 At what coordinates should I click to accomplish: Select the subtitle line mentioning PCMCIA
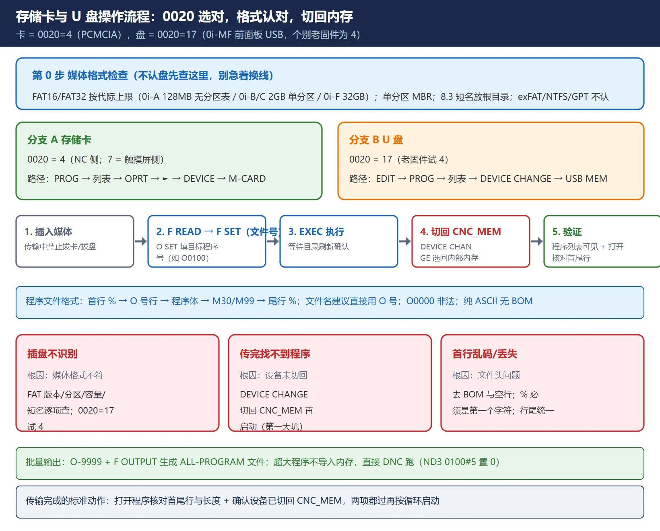[188, 35]
